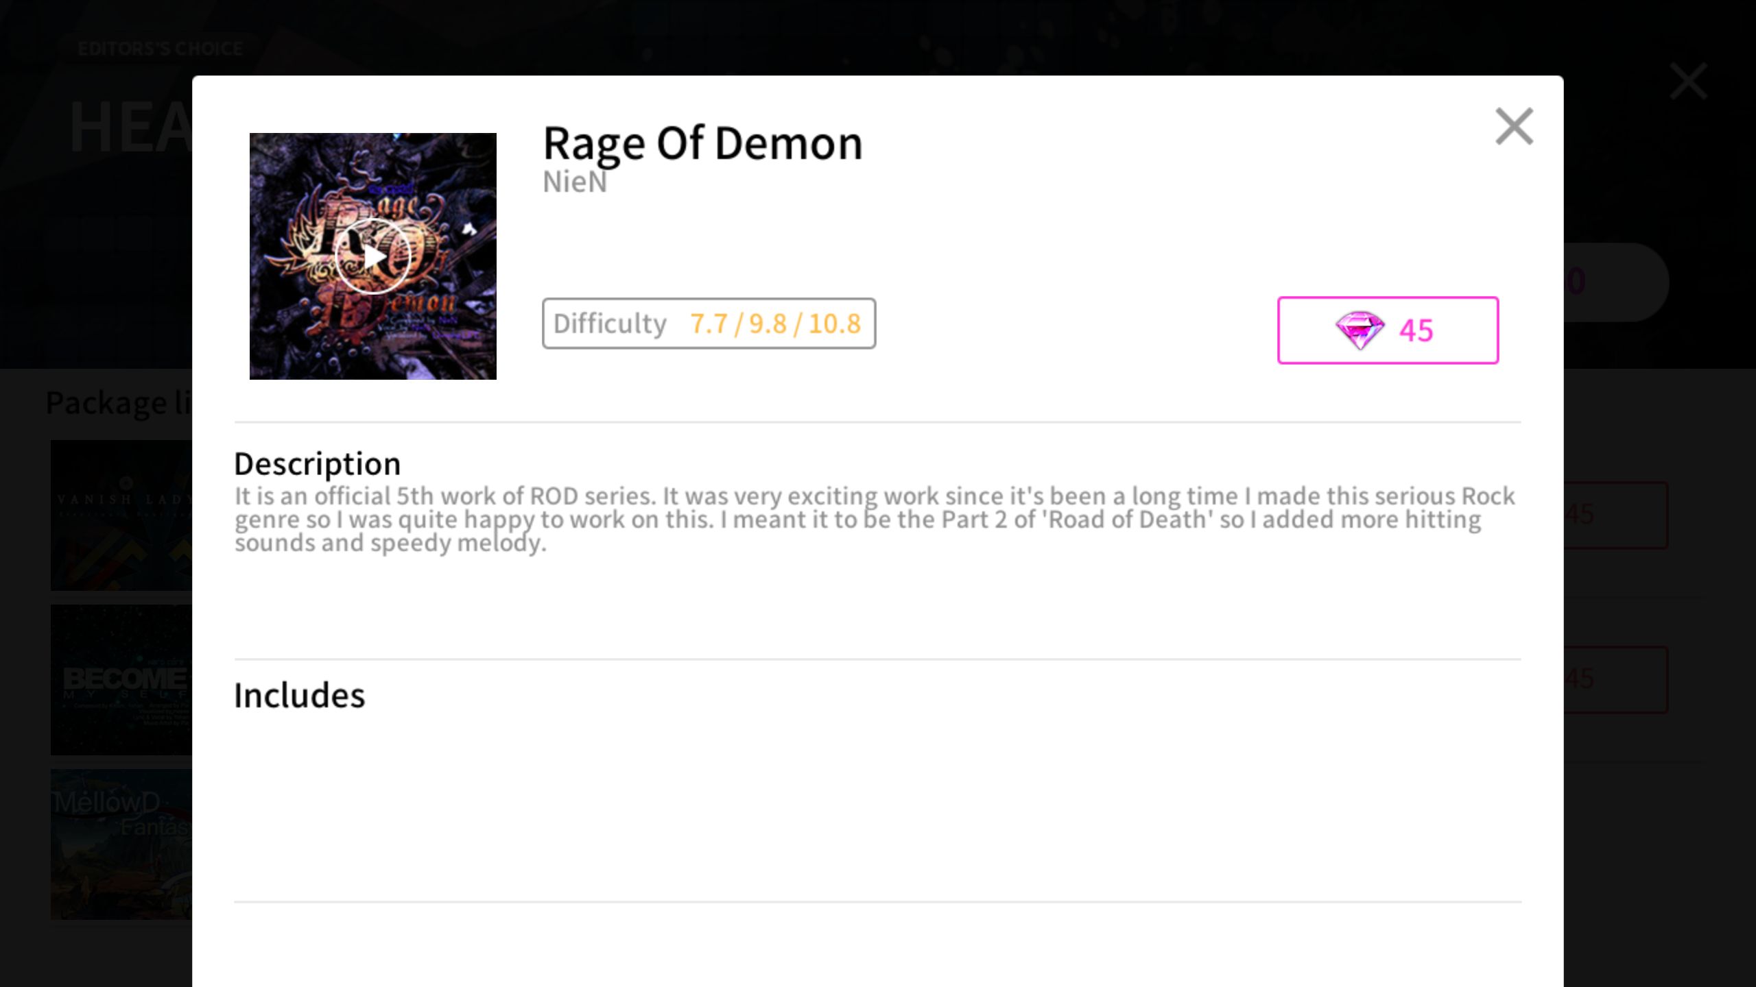The width and height of the screenshot is (1756, 987).
Task: Click the Description heading
Action: pyautogui.click(x=317, y=464)
